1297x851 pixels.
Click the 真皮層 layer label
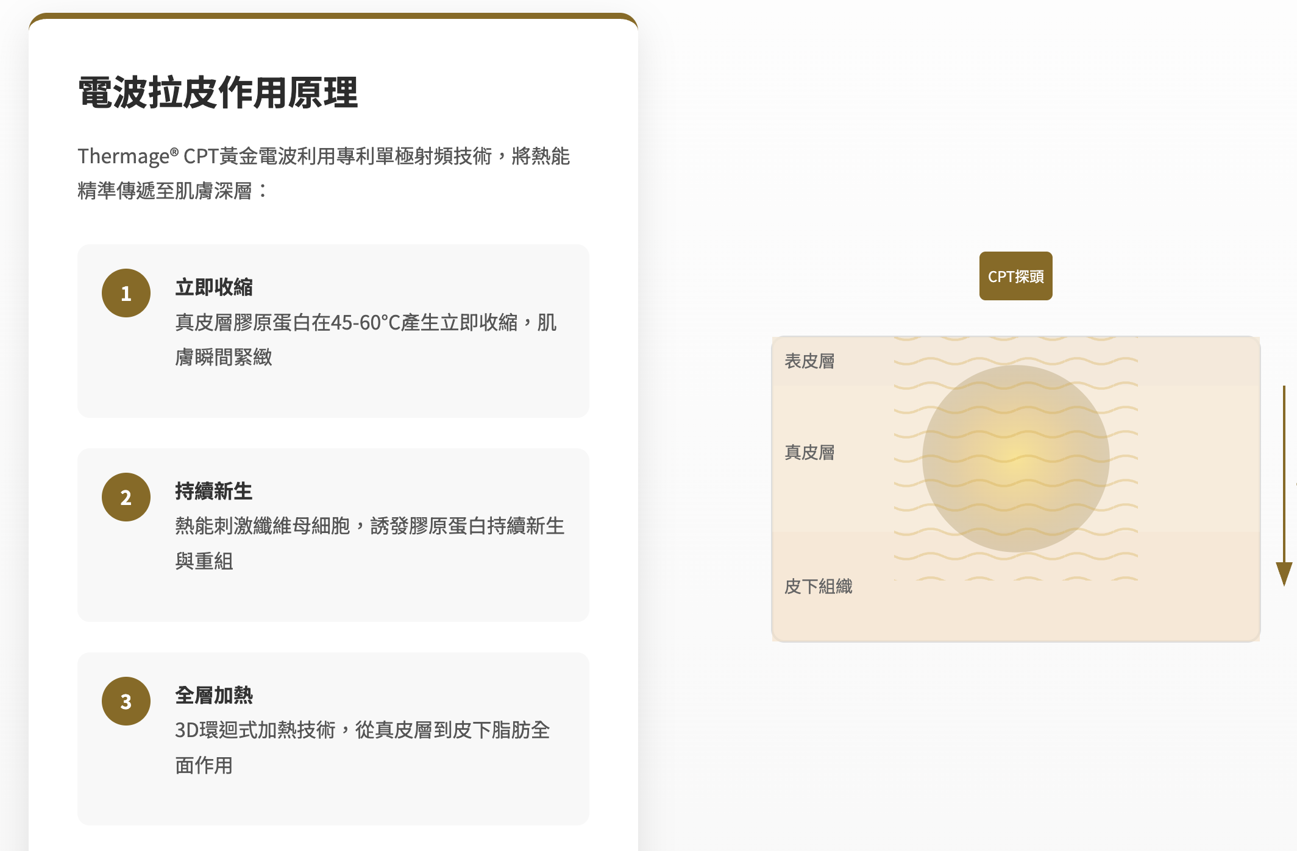809,453
